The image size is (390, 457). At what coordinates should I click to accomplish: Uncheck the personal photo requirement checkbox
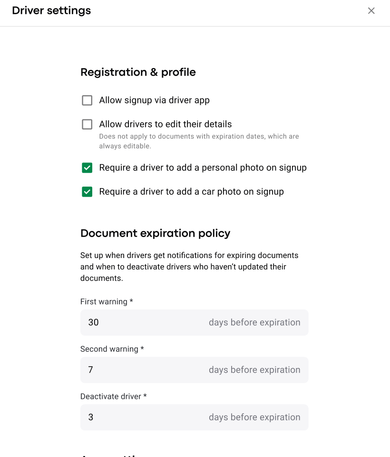pyautogui.click(x=87, y=168)
